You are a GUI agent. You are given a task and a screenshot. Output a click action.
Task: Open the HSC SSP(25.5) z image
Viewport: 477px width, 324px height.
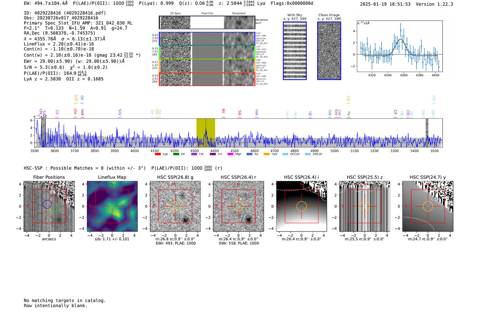(x=365, y=206)
